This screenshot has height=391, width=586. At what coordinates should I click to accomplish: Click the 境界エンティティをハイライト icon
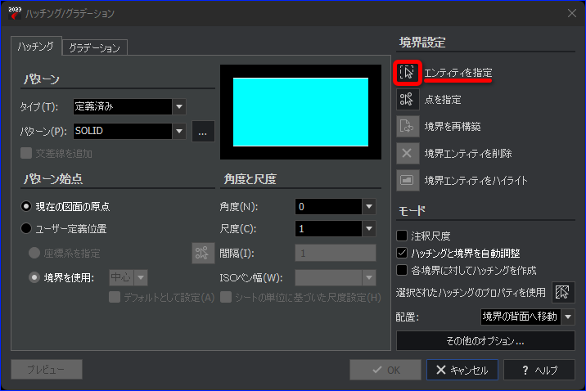tap(408, 180)
